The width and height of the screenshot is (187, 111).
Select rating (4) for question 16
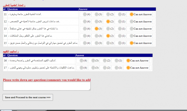point(81,61)
